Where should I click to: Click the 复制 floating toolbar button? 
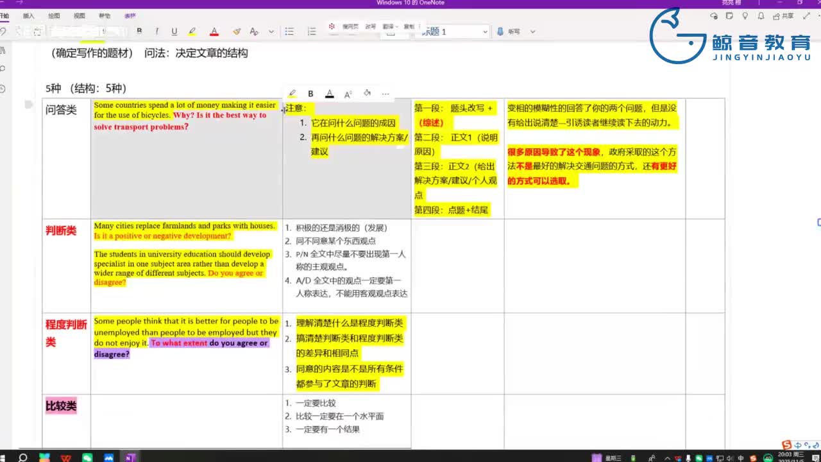(x=409, y=27)
